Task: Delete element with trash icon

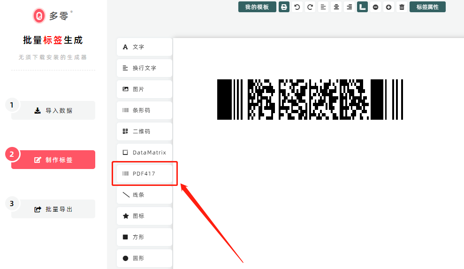Action: pyautogui.click(x=402, y=7)
